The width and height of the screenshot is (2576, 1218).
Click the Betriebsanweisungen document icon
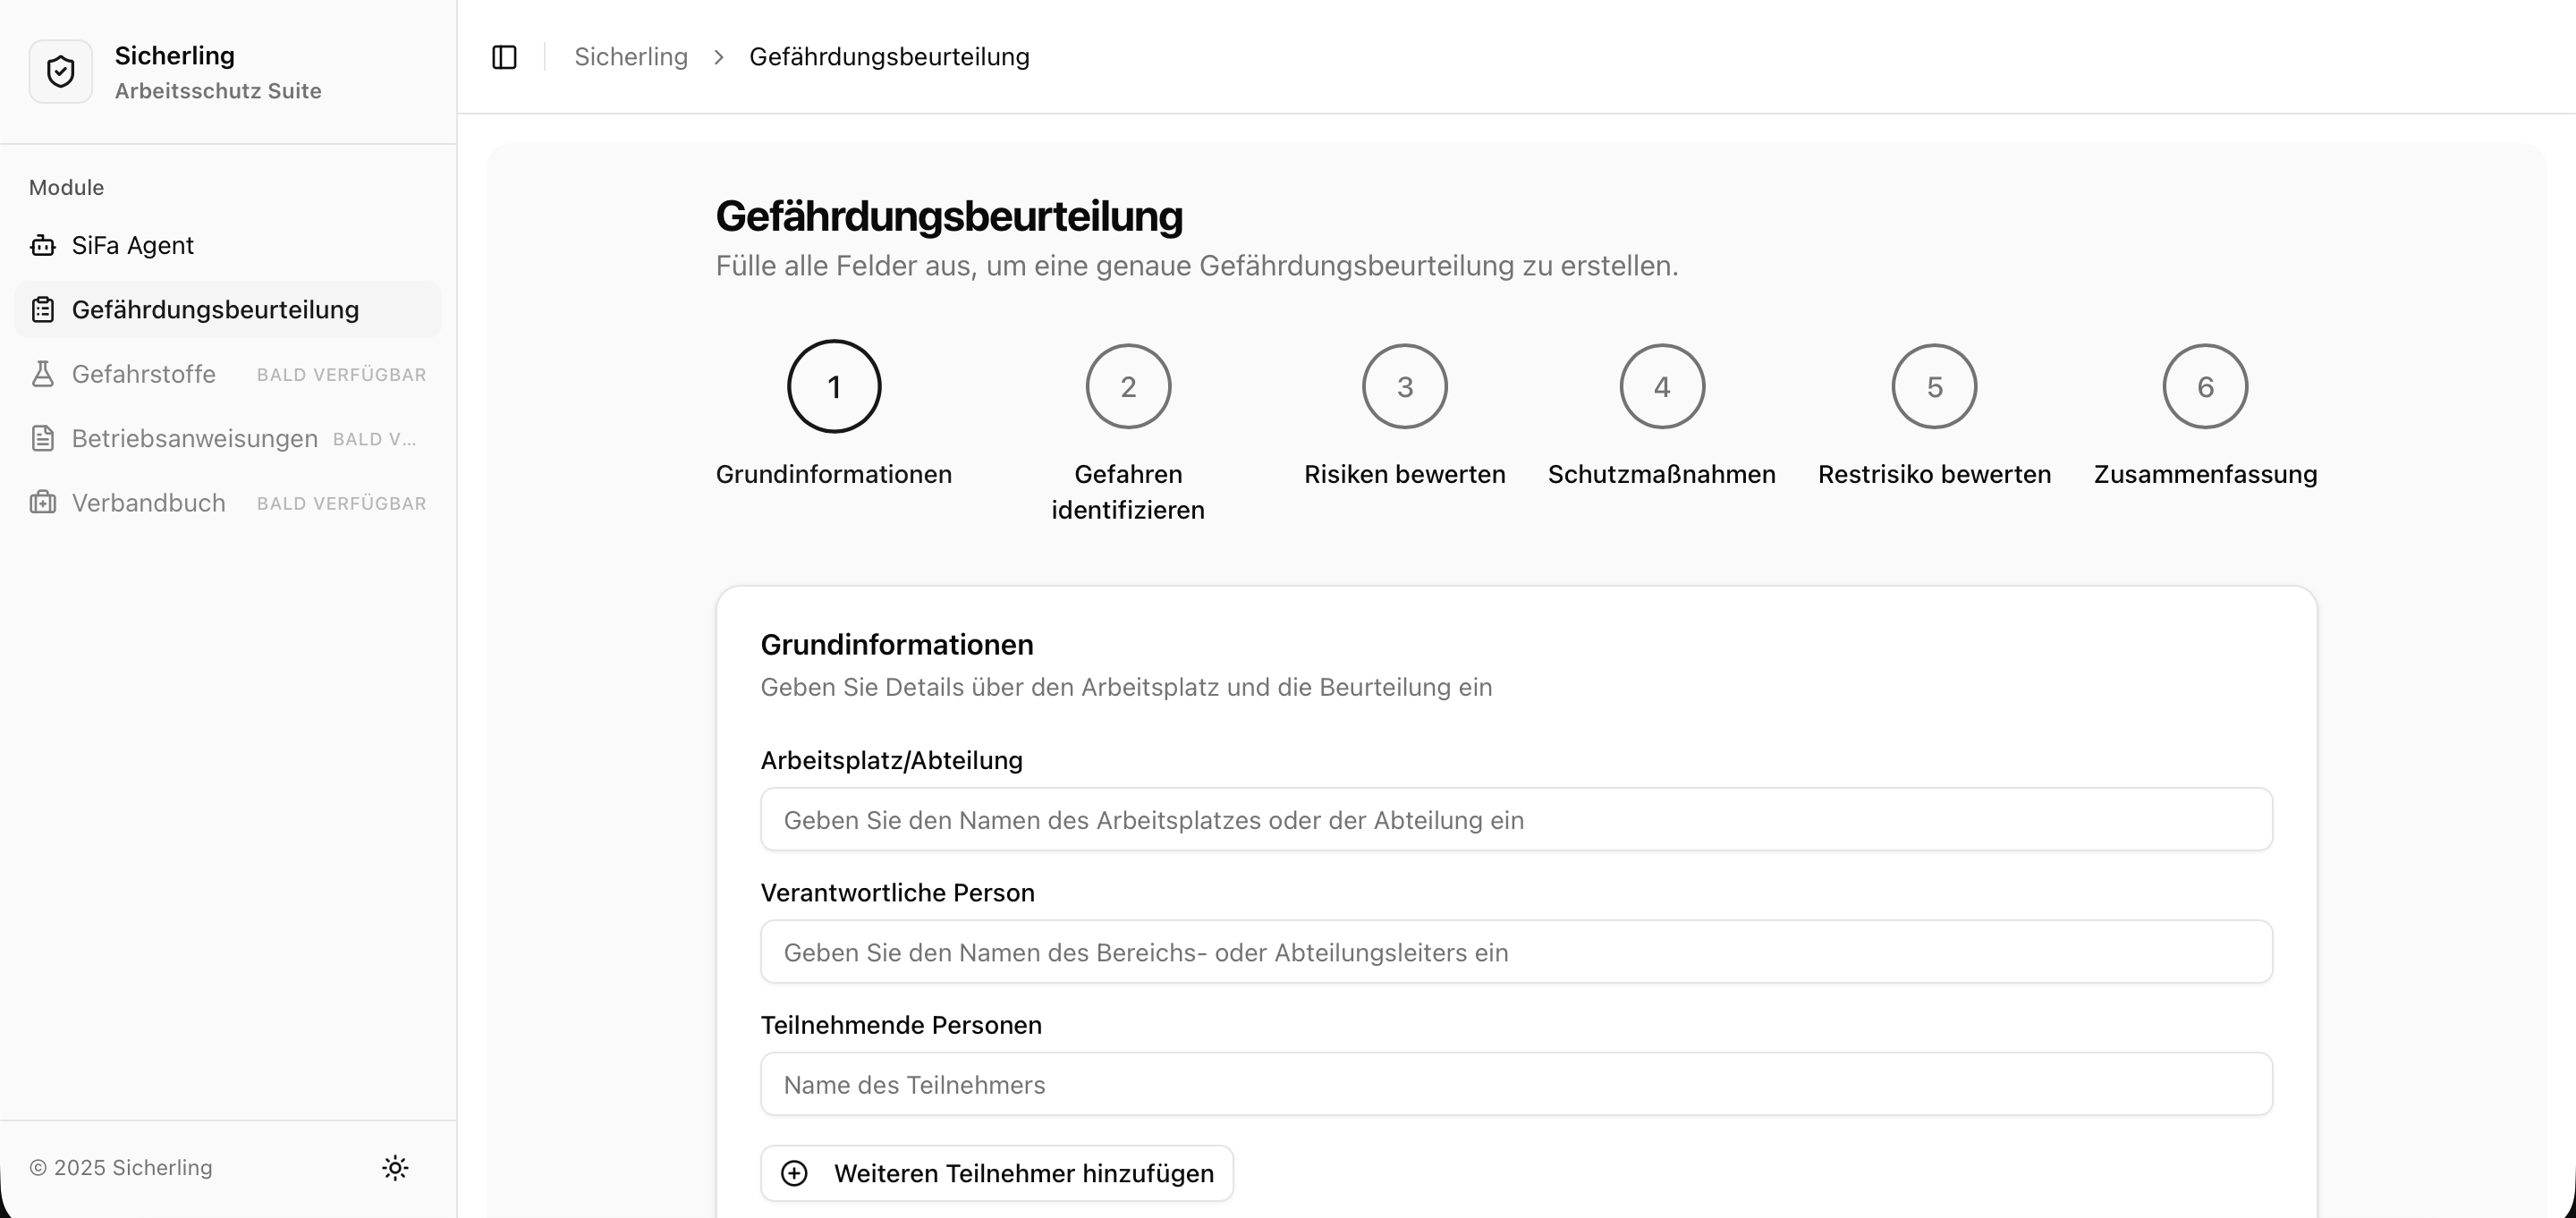(43, 438)
